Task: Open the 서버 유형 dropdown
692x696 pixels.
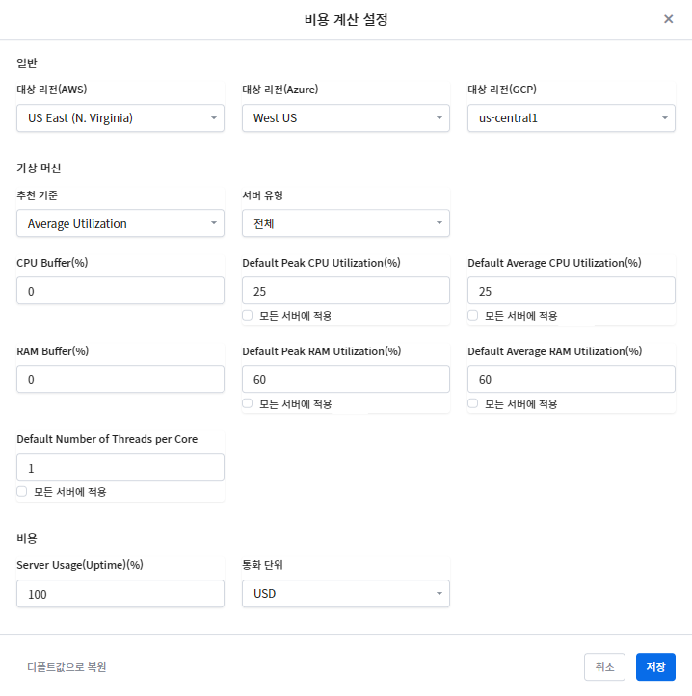Action: point(345,224)
